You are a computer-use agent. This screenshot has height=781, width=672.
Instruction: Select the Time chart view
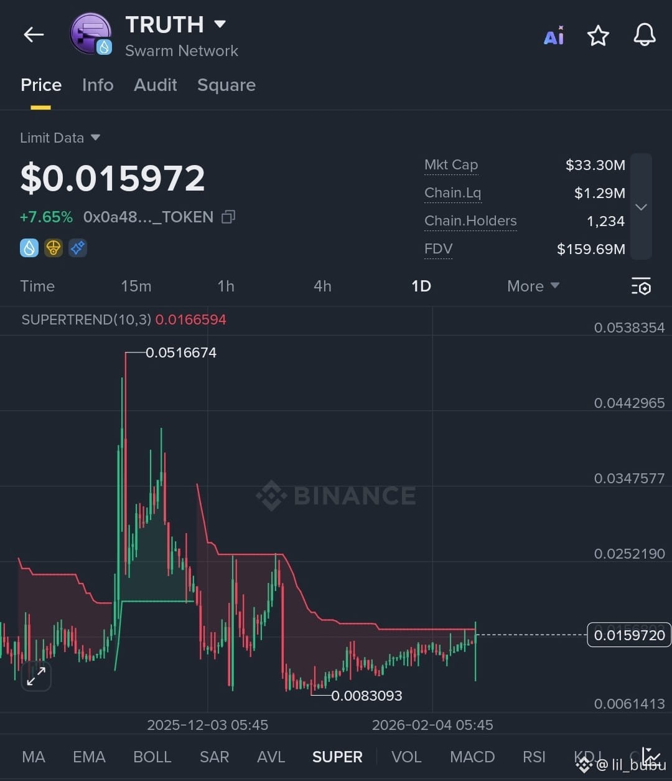[x=37, y=286]
